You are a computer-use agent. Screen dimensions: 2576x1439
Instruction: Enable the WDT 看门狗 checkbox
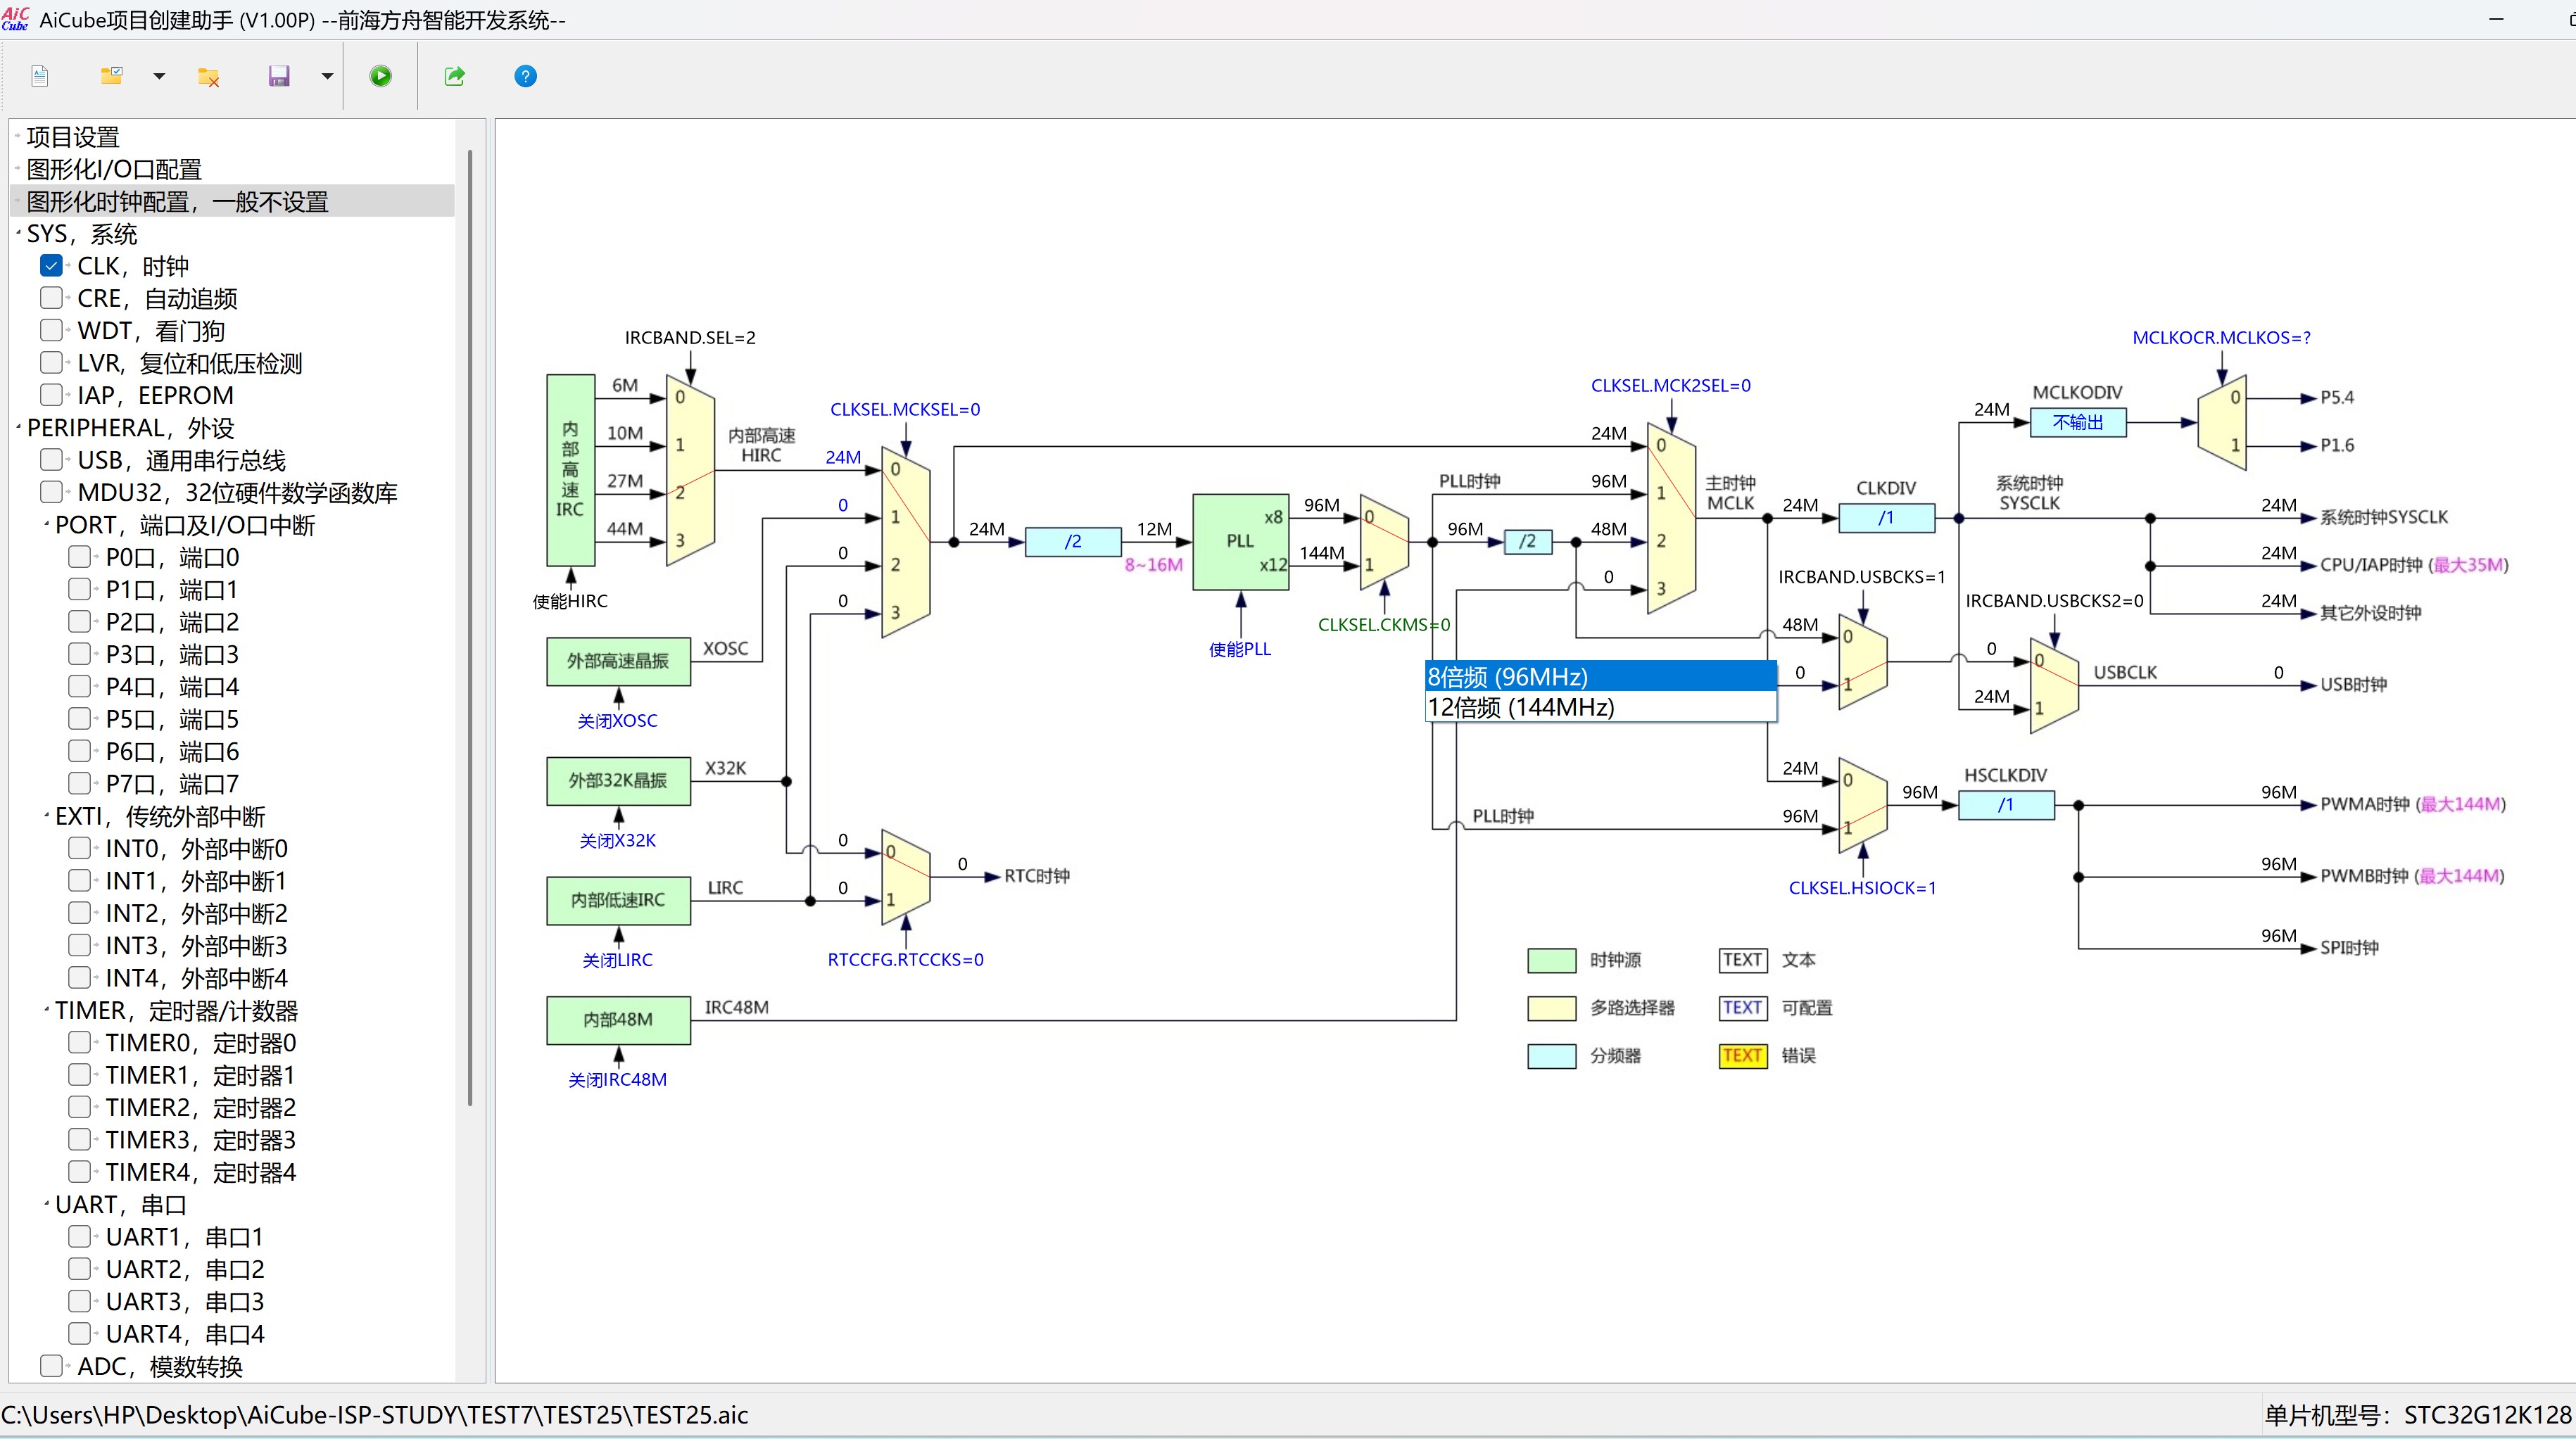click(52, 330)
